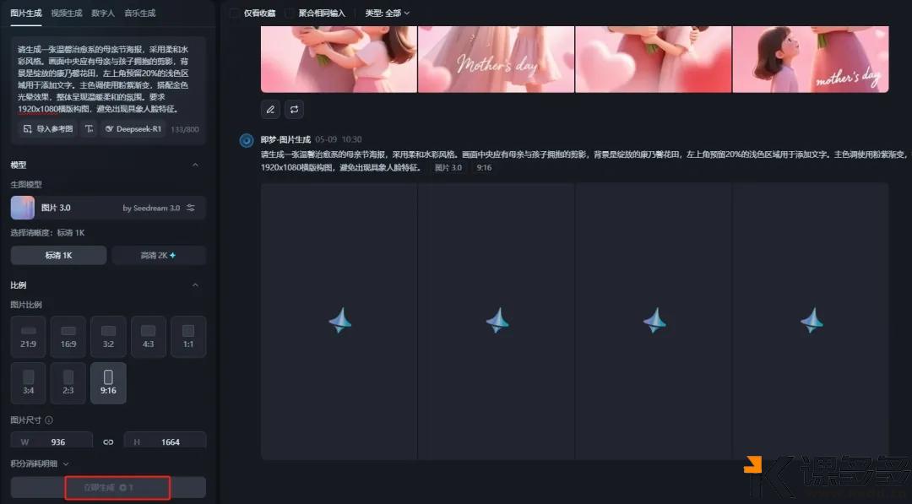This screenshot has height=504, width=912.
Task: Click the 导入参考图 import reference image button
Action: pyautogui.click(x=48, y=129)
